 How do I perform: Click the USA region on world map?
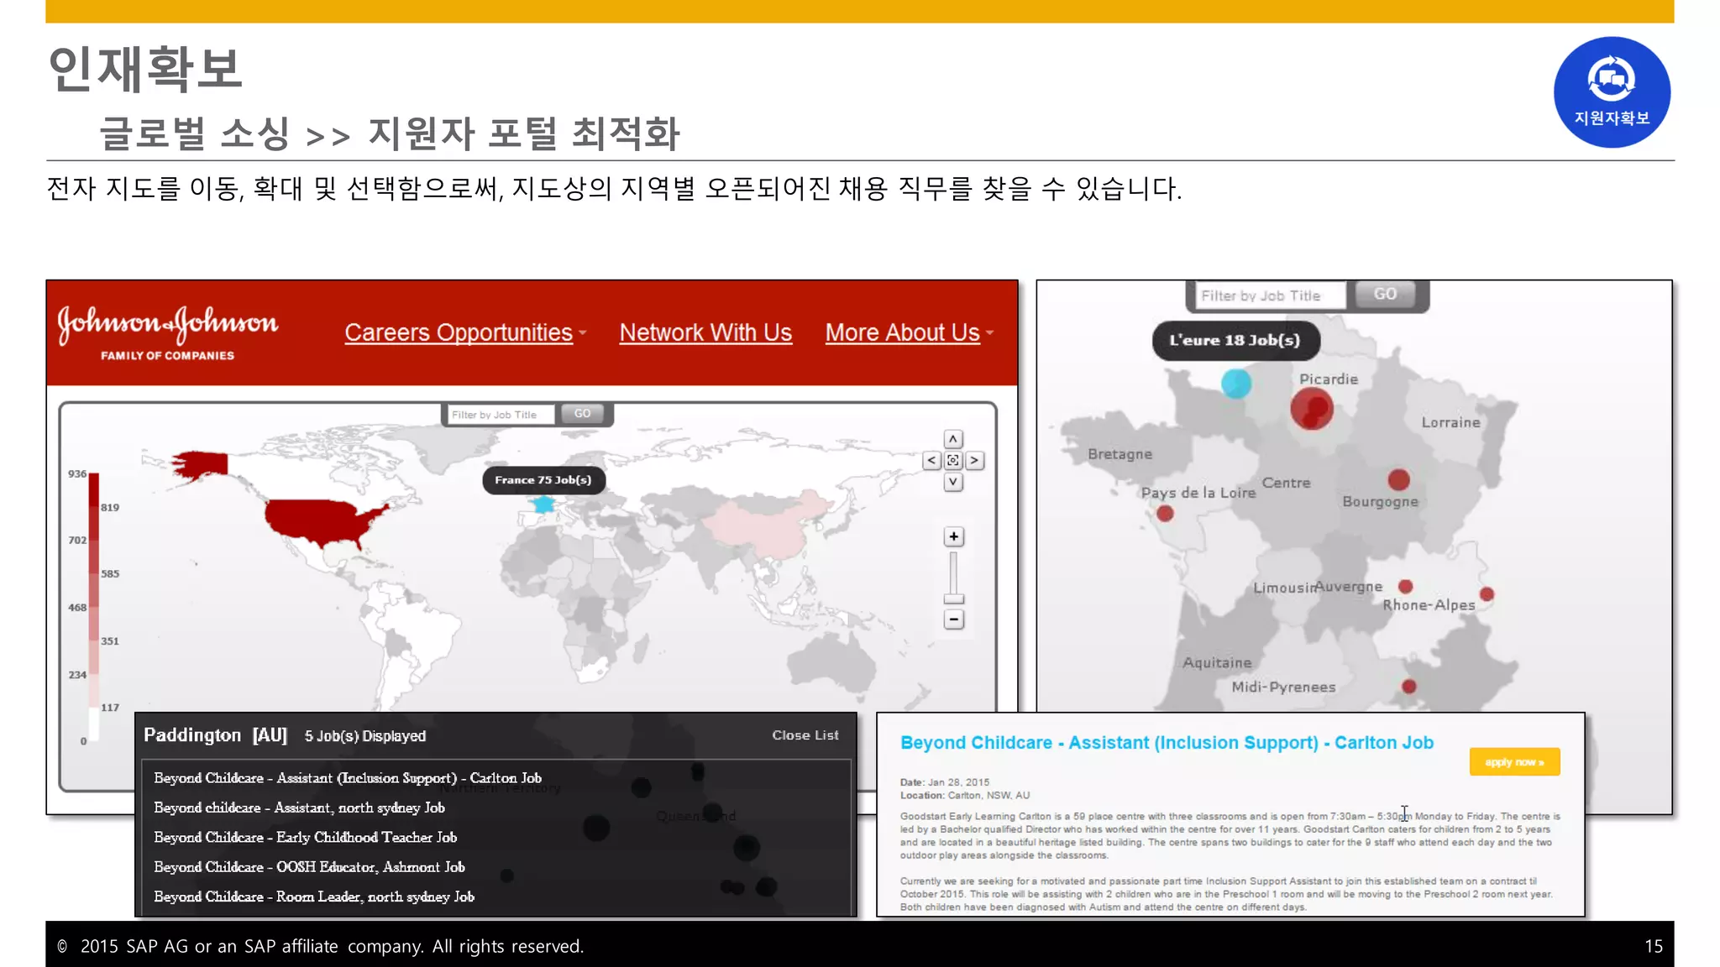[x=319, y=520]
